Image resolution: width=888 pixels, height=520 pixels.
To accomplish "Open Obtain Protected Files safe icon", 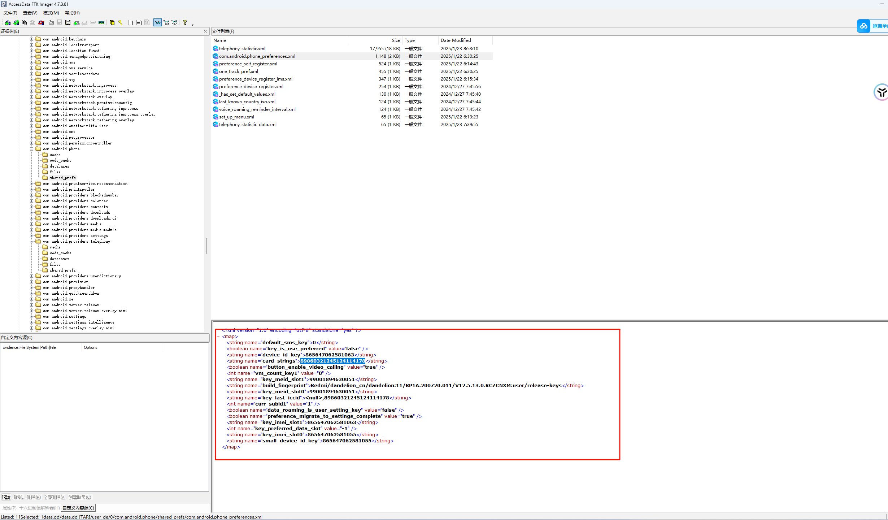I will point(112,22).
